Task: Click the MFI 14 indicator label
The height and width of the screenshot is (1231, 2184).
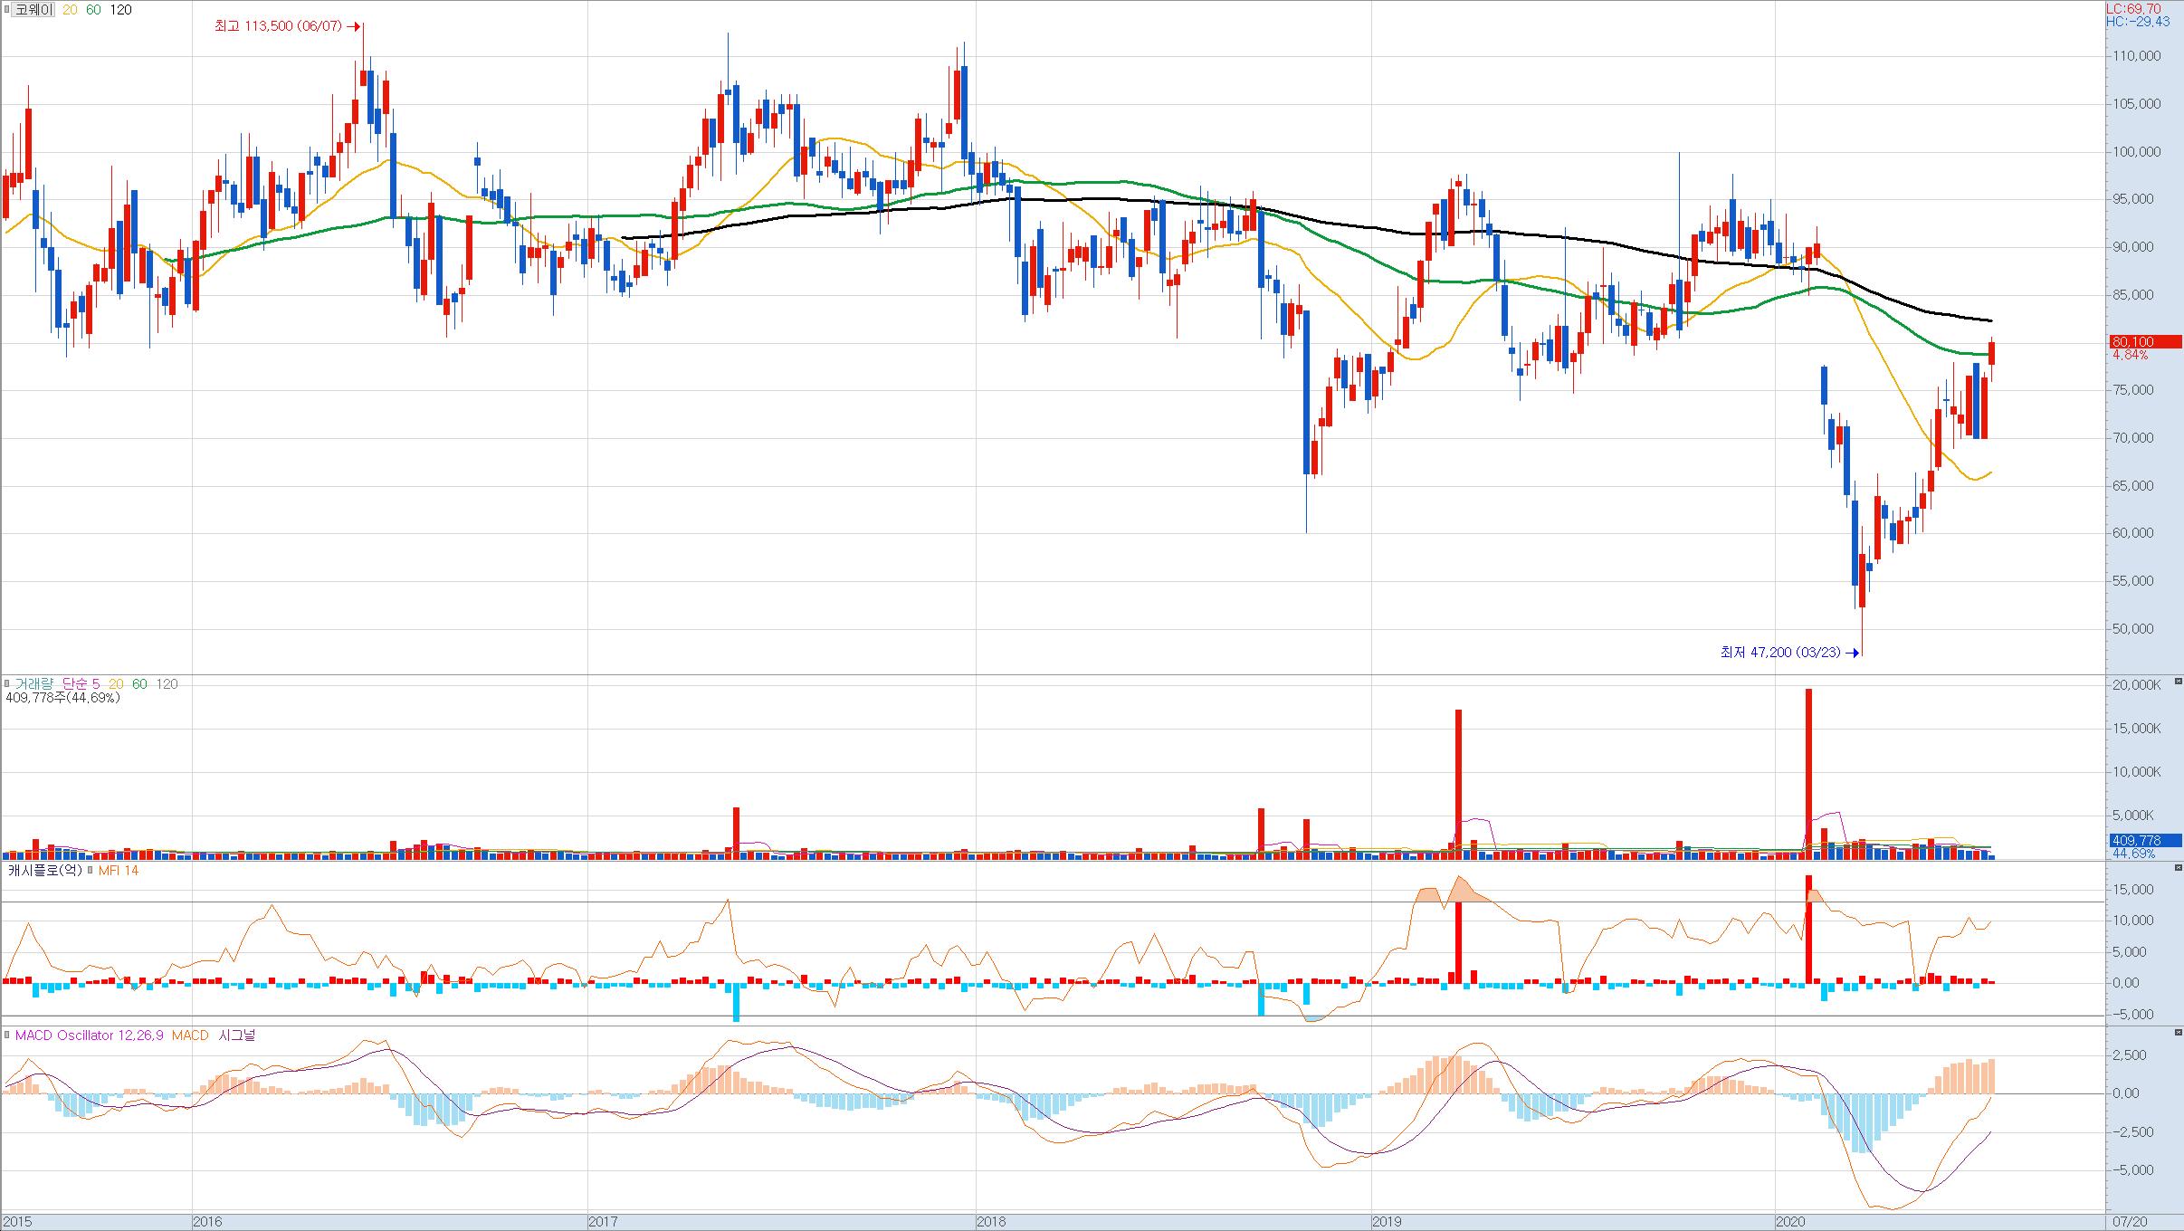Action: (119, 871)
